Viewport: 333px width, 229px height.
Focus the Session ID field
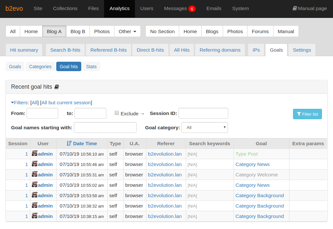point(204,113)
